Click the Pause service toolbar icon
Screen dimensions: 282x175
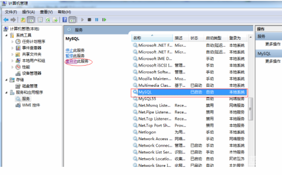tap(97, 20)
